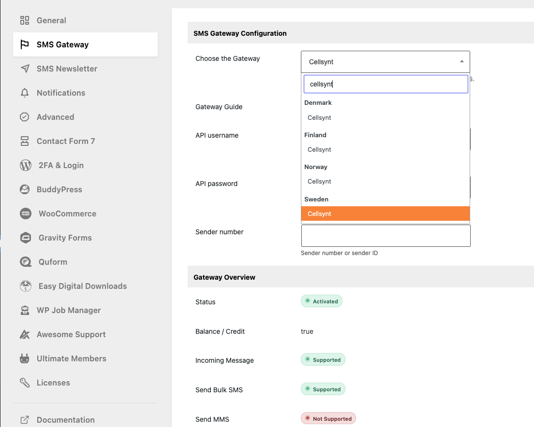
Task: Click the Status label
Action: 206,302
